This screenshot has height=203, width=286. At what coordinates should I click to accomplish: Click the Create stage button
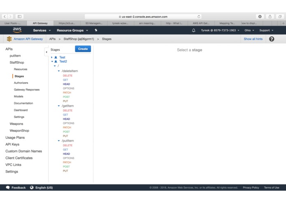(x=83, y=49)
